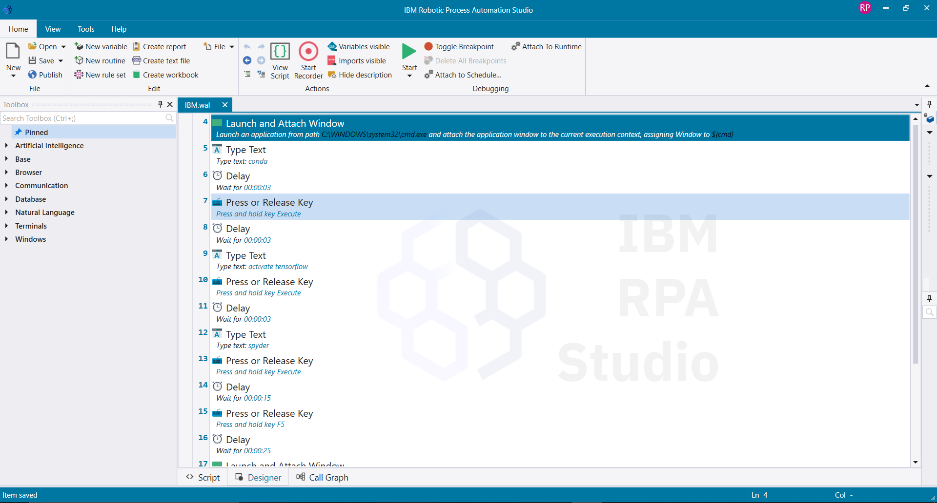Add a New routine
The height and width of the screenshot is (503, 937).
pyautogui.click(x=100, y=60)
